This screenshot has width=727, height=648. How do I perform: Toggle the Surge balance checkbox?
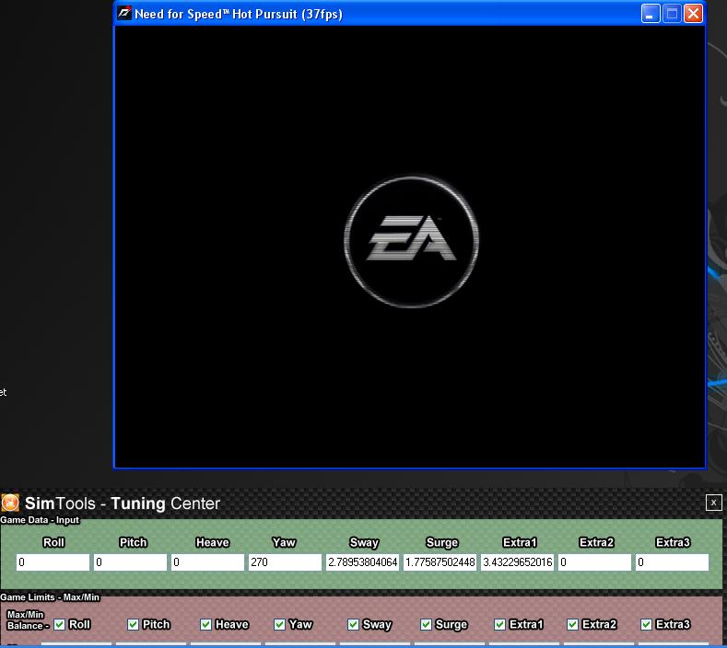[426, 624]
